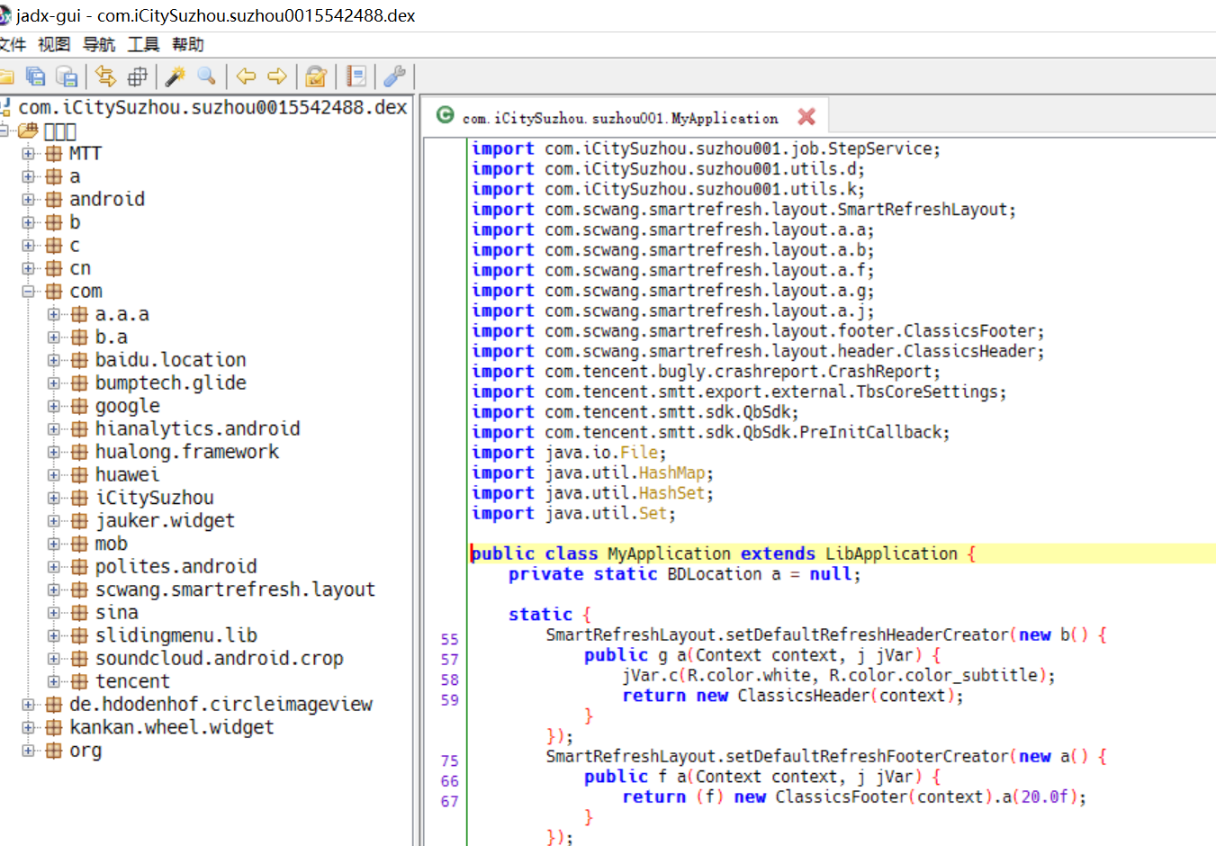Viewport: 1216px width, 846px height.
Task: Click the open file folder icon in toolbar
Action: (5, 76)
